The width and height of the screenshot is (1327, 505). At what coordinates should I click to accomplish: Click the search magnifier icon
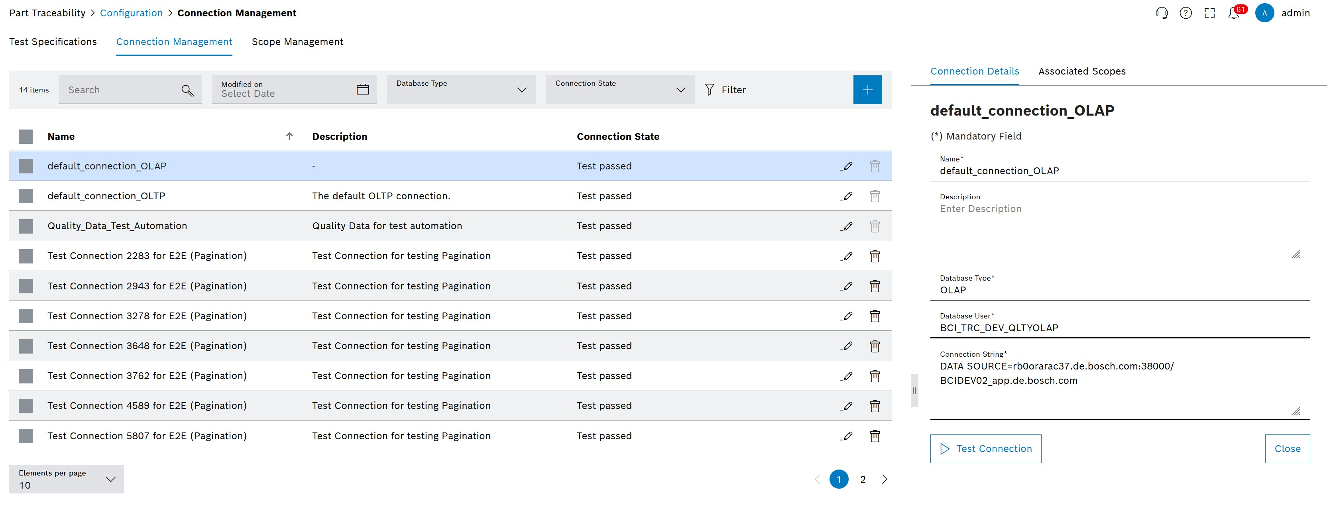tap(187, 90)
